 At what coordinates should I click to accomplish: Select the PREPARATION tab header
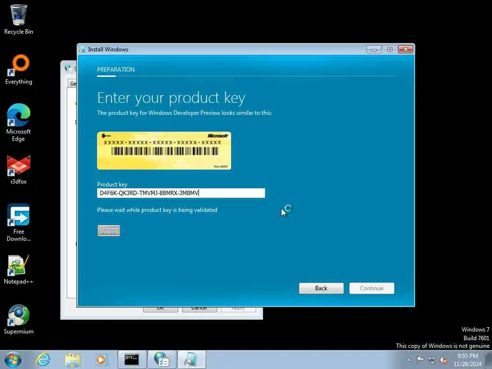click(x=116, y=70)
